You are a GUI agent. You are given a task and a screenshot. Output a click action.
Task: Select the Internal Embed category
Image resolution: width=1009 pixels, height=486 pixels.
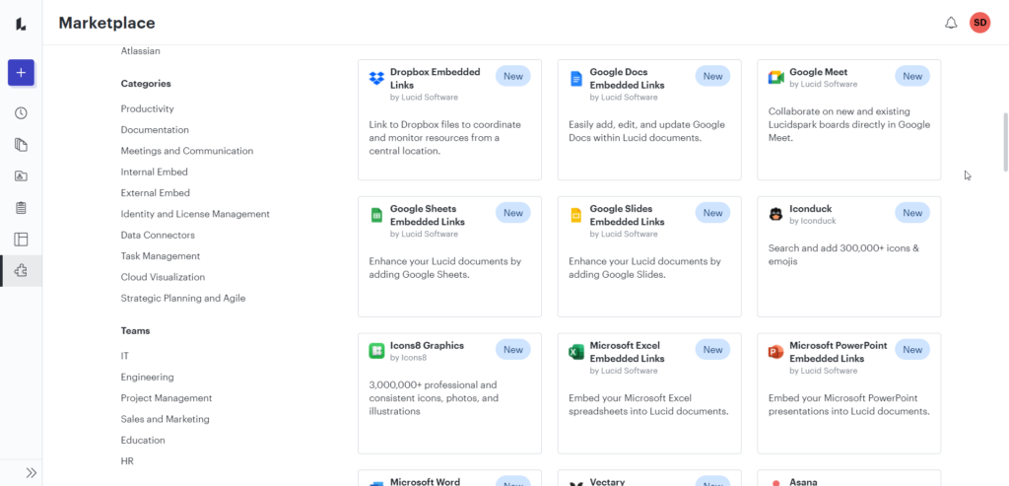155,172
